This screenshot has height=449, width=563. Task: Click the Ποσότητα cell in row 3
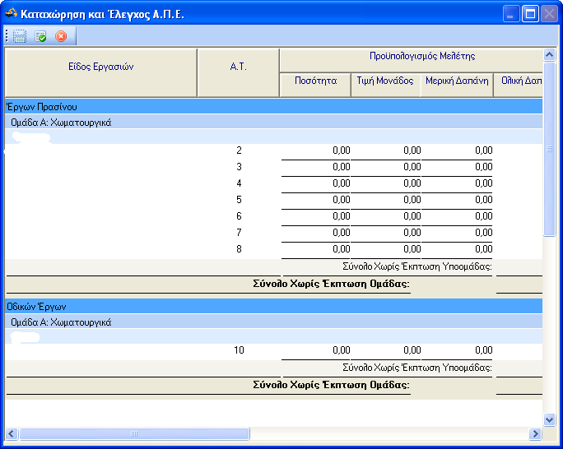tap(316, 167)
